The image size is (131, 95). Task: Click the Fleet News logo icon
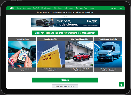pyautogui.click(x=12, y=8)
